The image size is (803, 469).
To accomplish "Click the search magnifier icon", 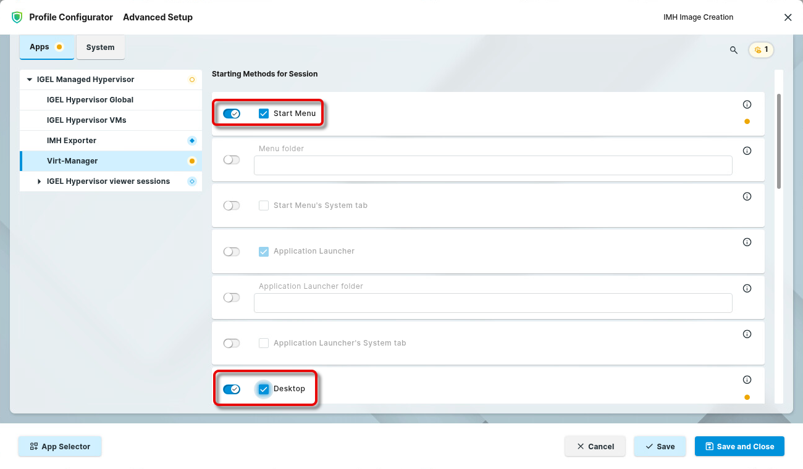I will click(x=734, y=50).
